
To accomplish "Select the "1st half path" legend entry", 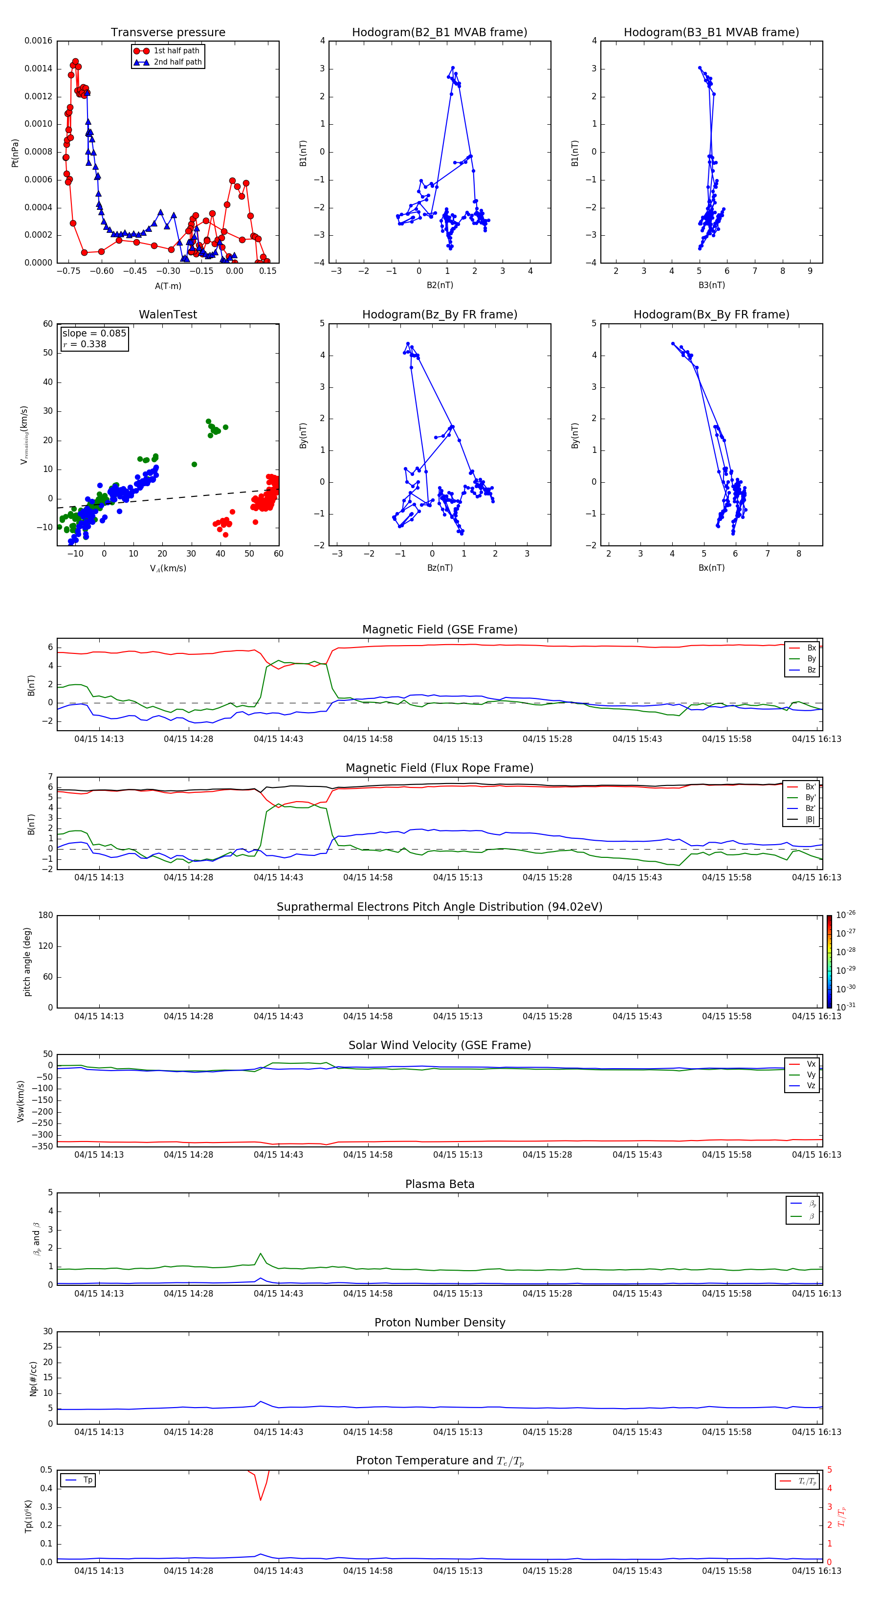I will pos(167,51).
